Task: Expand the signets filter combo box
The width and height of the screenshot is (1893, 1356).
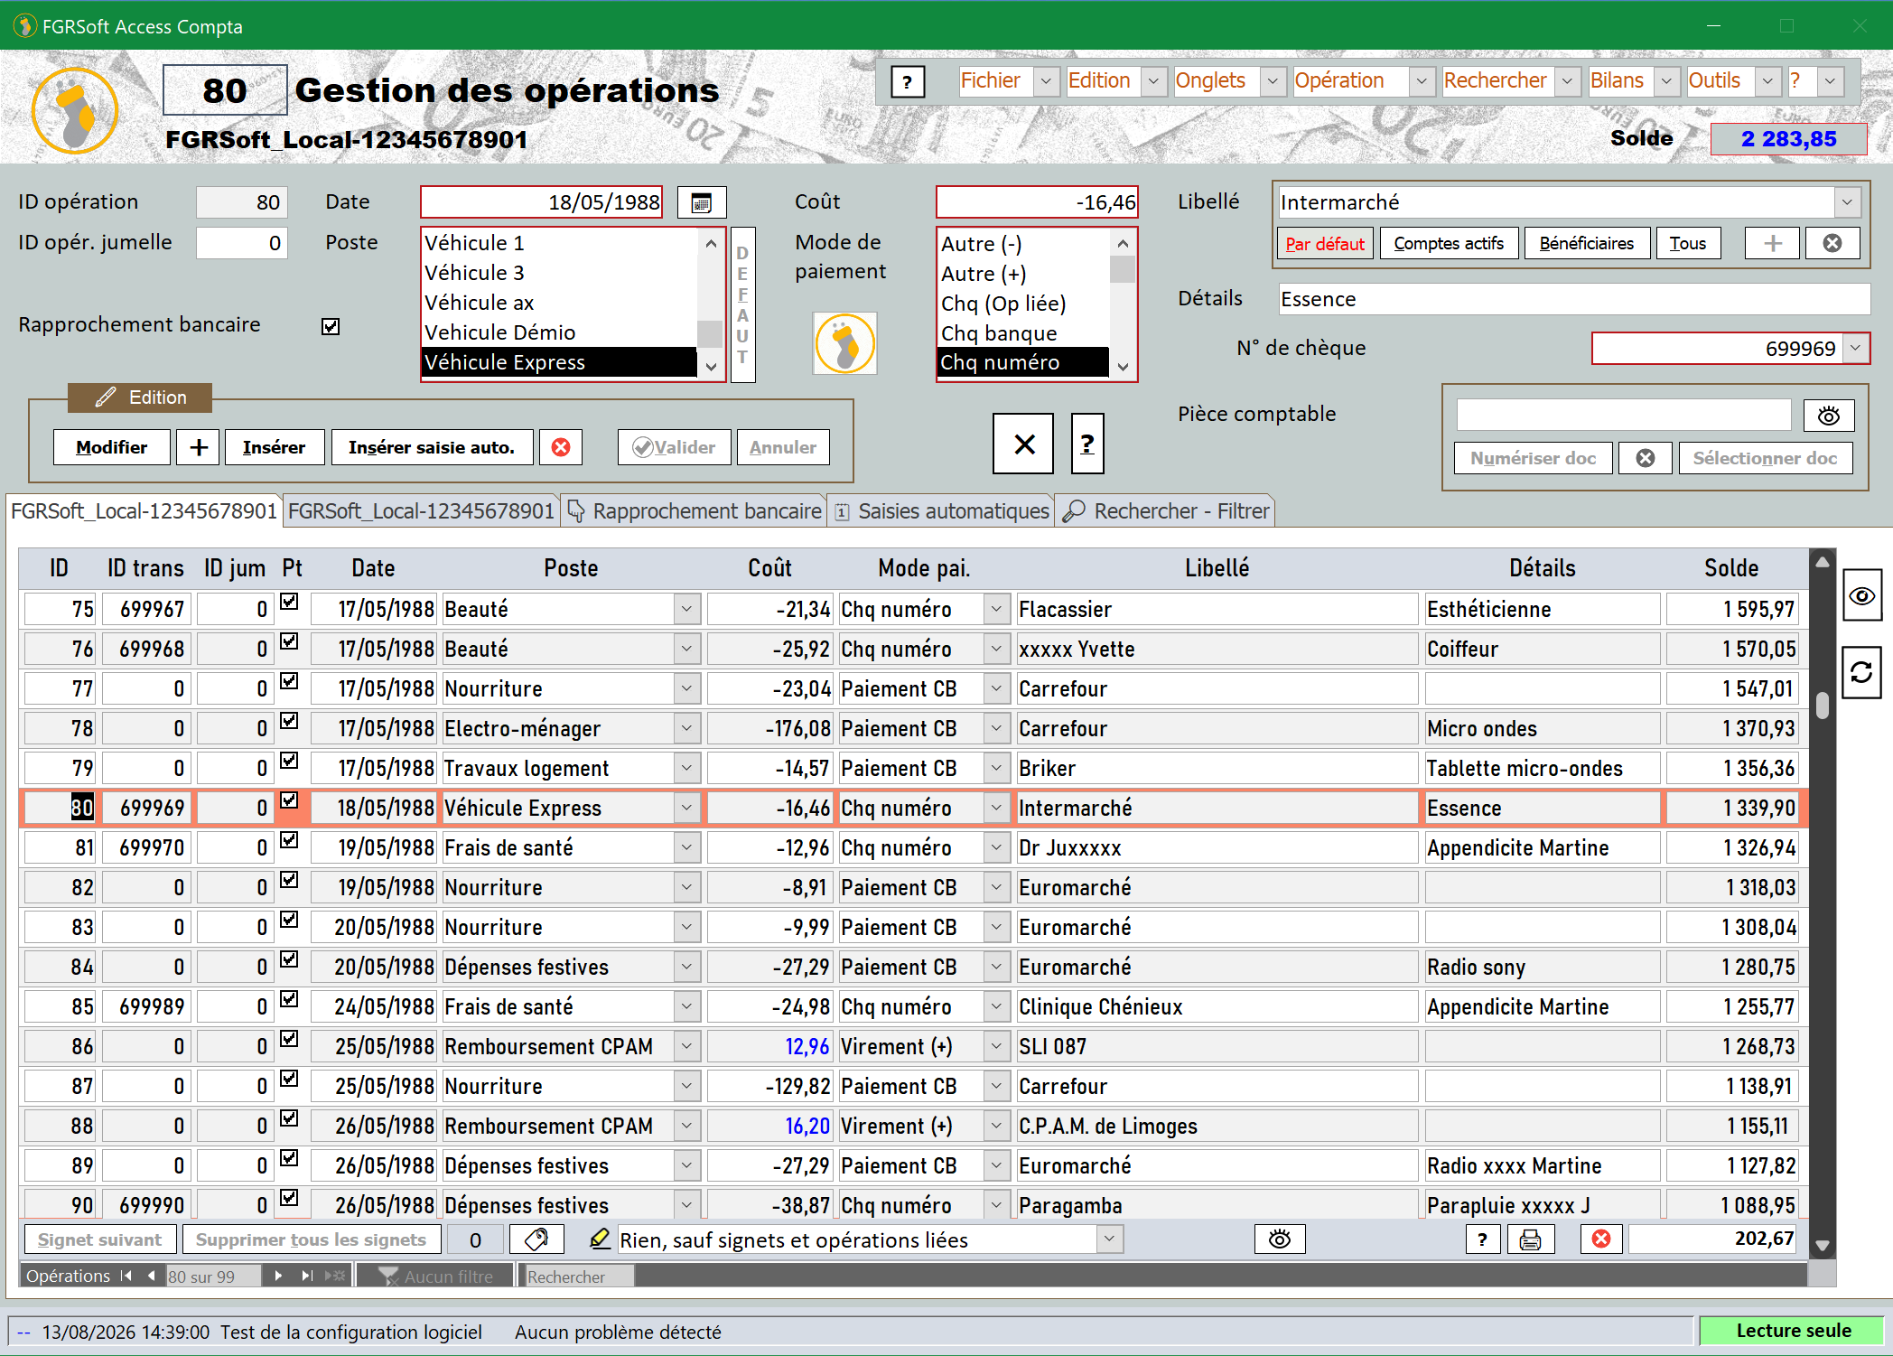Action: coord(1110,1239)
